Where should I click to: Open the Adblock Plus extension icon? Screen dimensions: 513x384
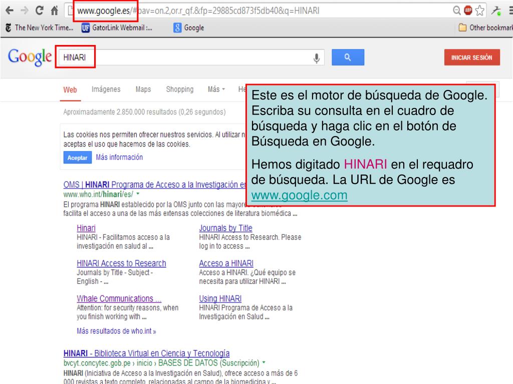click(468, 10)
